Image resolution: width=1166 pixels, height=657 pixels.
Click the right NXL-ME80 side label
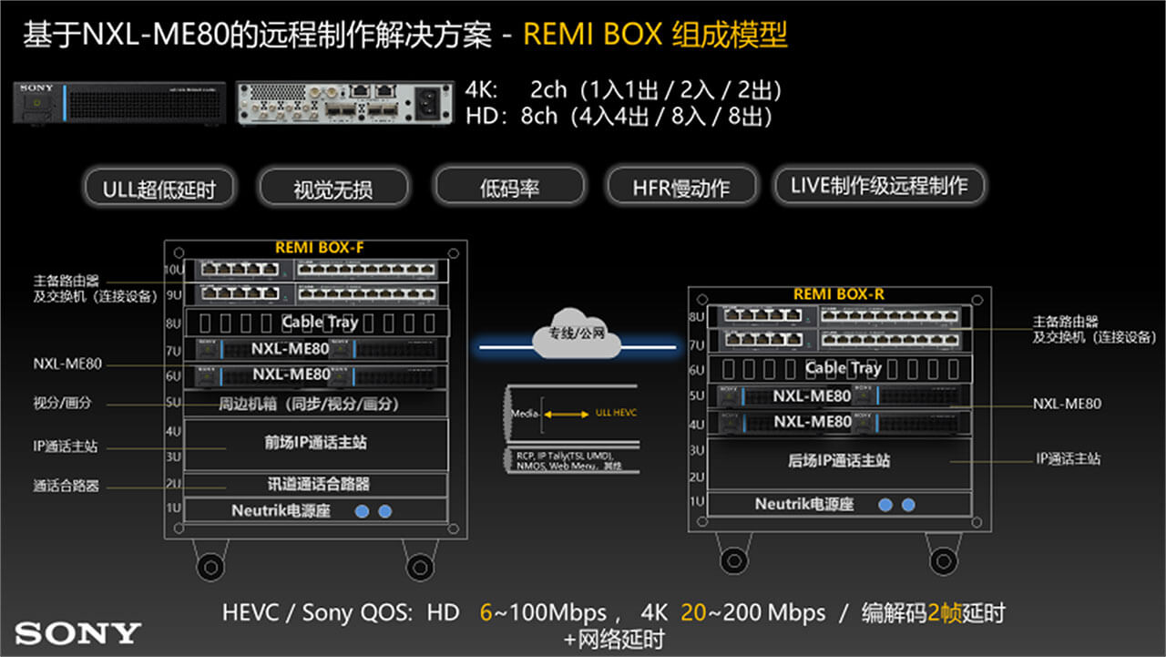point(1067,404)
